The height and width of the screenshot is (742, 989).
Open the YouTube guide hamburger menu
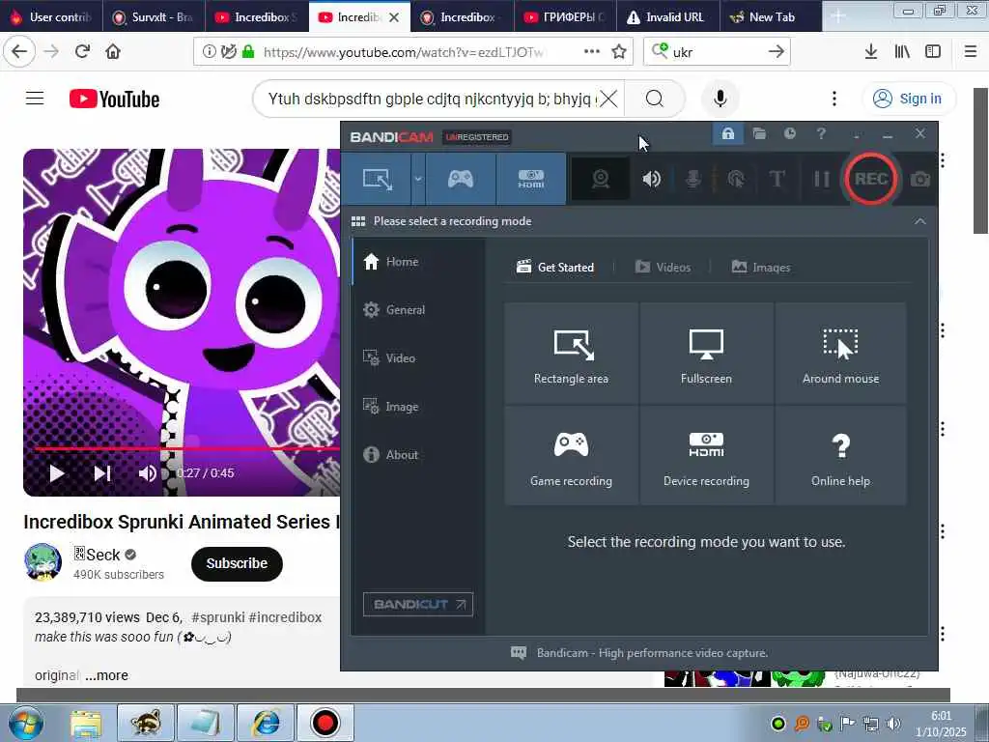click(x=35, y=99)
